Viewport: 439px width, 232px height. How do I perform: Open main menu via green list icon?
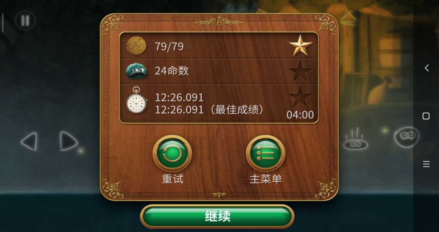[265, 153]
